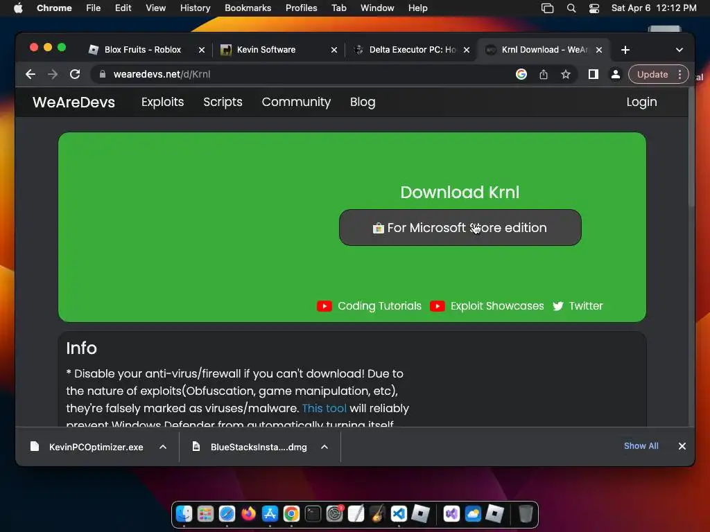710x532 pixels.
Task: Expand the tab search chevron
Action: [x=679, y=50]
